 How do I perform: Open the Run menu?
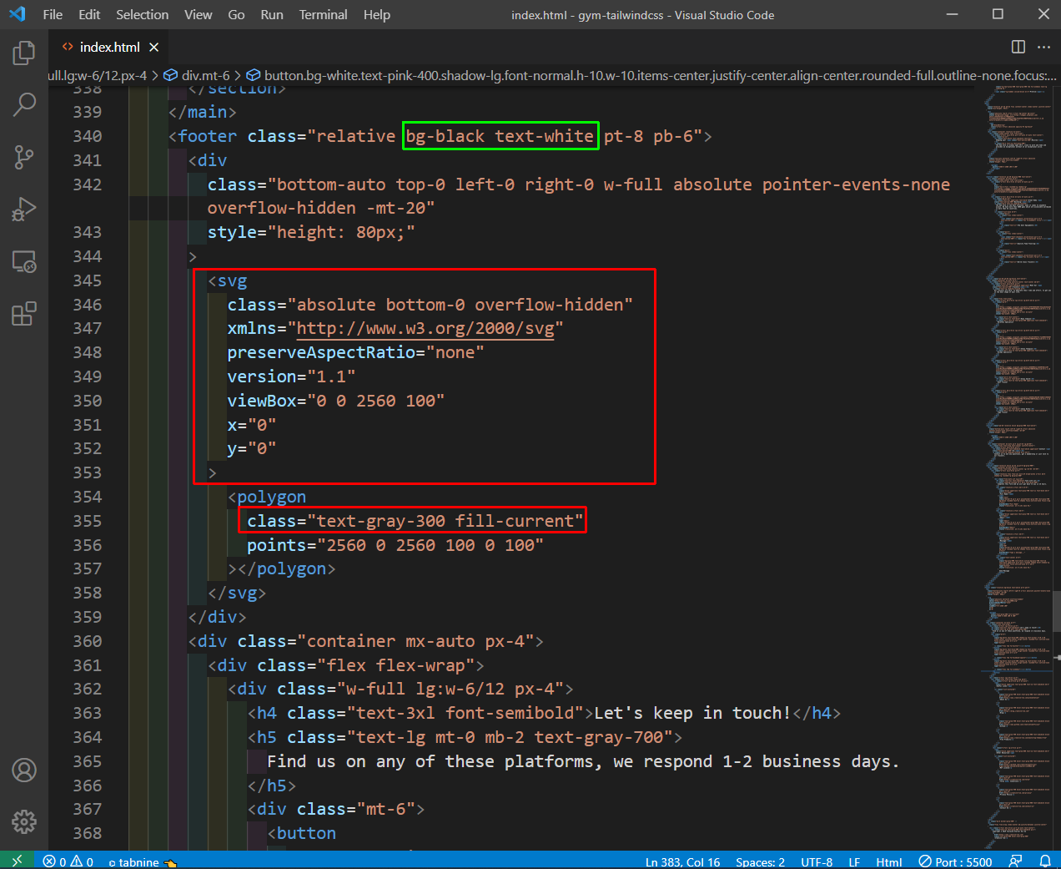point(272,14)
